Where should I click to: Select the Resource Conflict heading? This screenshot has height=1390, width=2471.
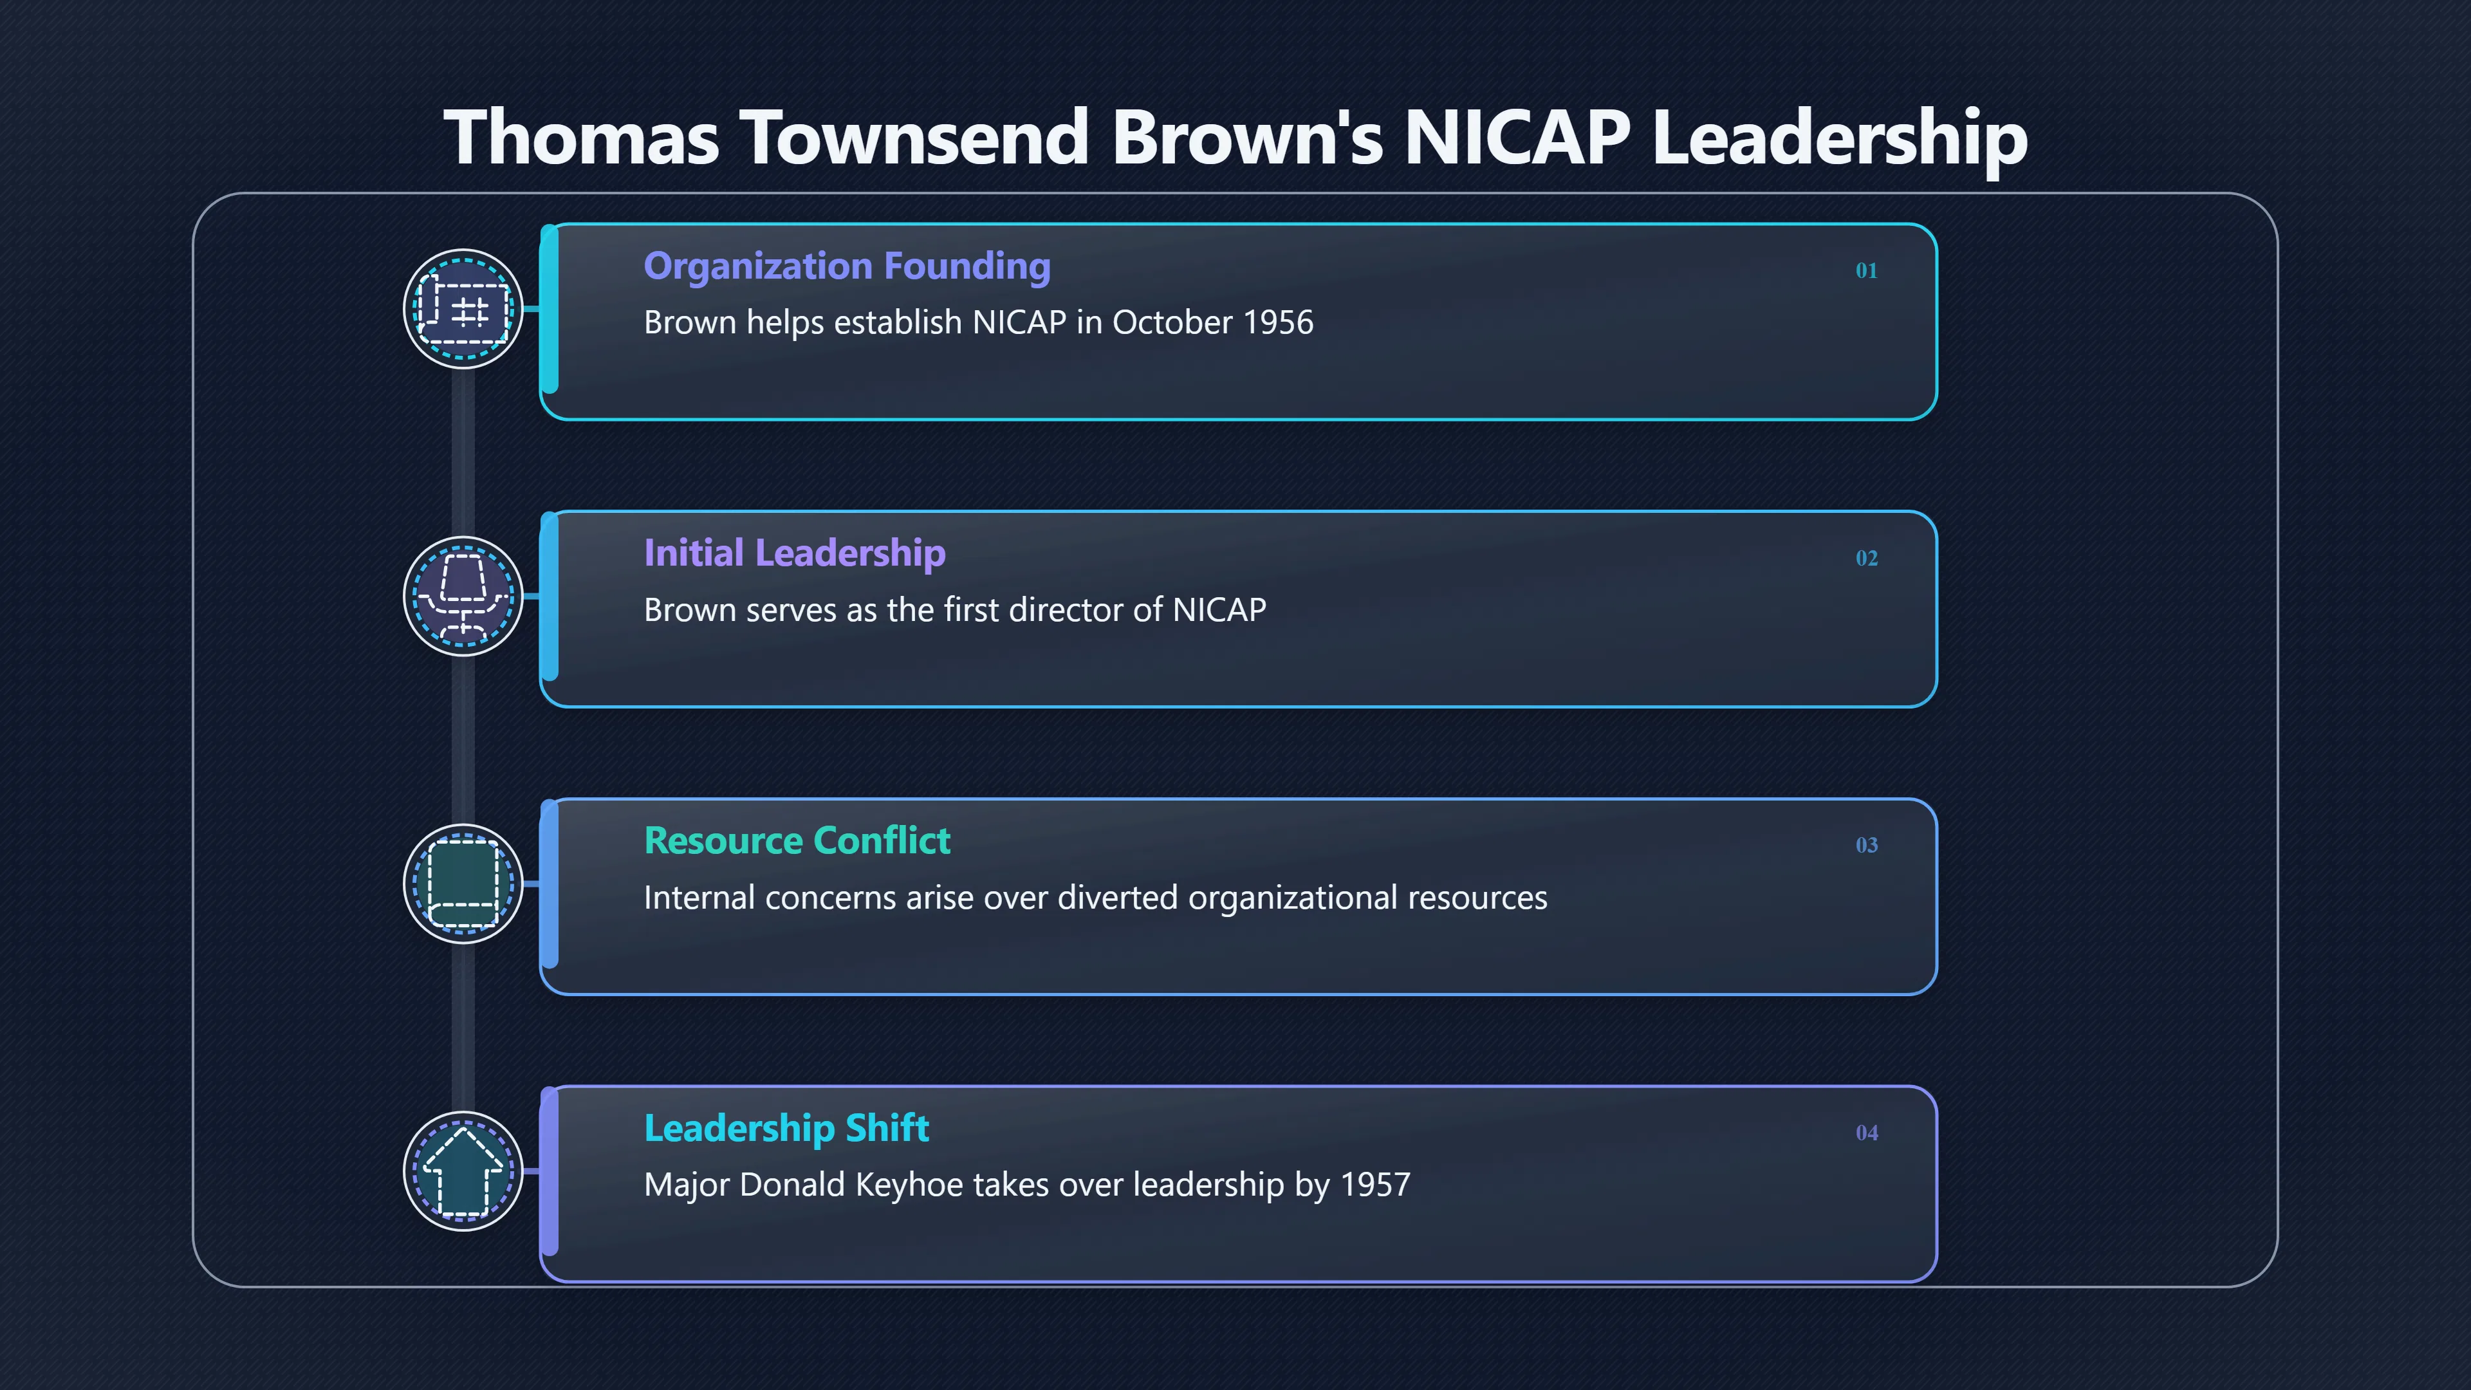[x=796, y=840]
